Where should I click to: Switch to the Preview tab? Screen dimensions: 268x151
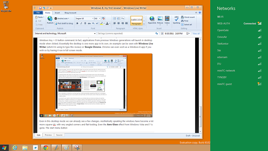click(x=48, y=135)
